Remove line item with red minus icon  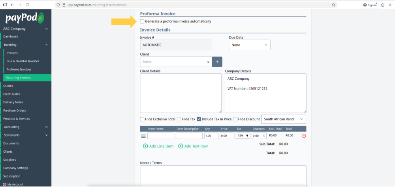[x=304, y=136]
